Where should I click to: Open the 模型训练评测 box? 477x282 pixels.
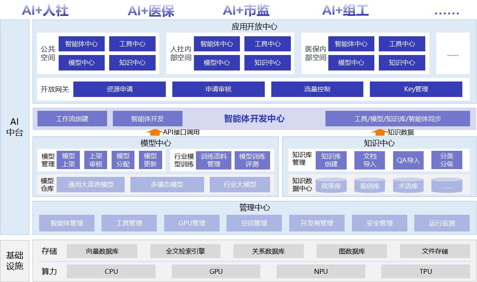click(252, 160)
